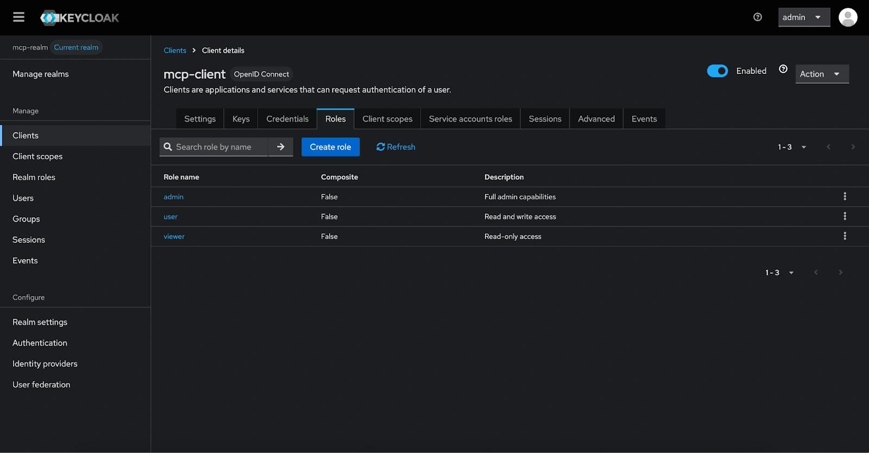The image size is (869, 453).
Task: Open the hamburger navigation menu
Action: click(19, 17)
